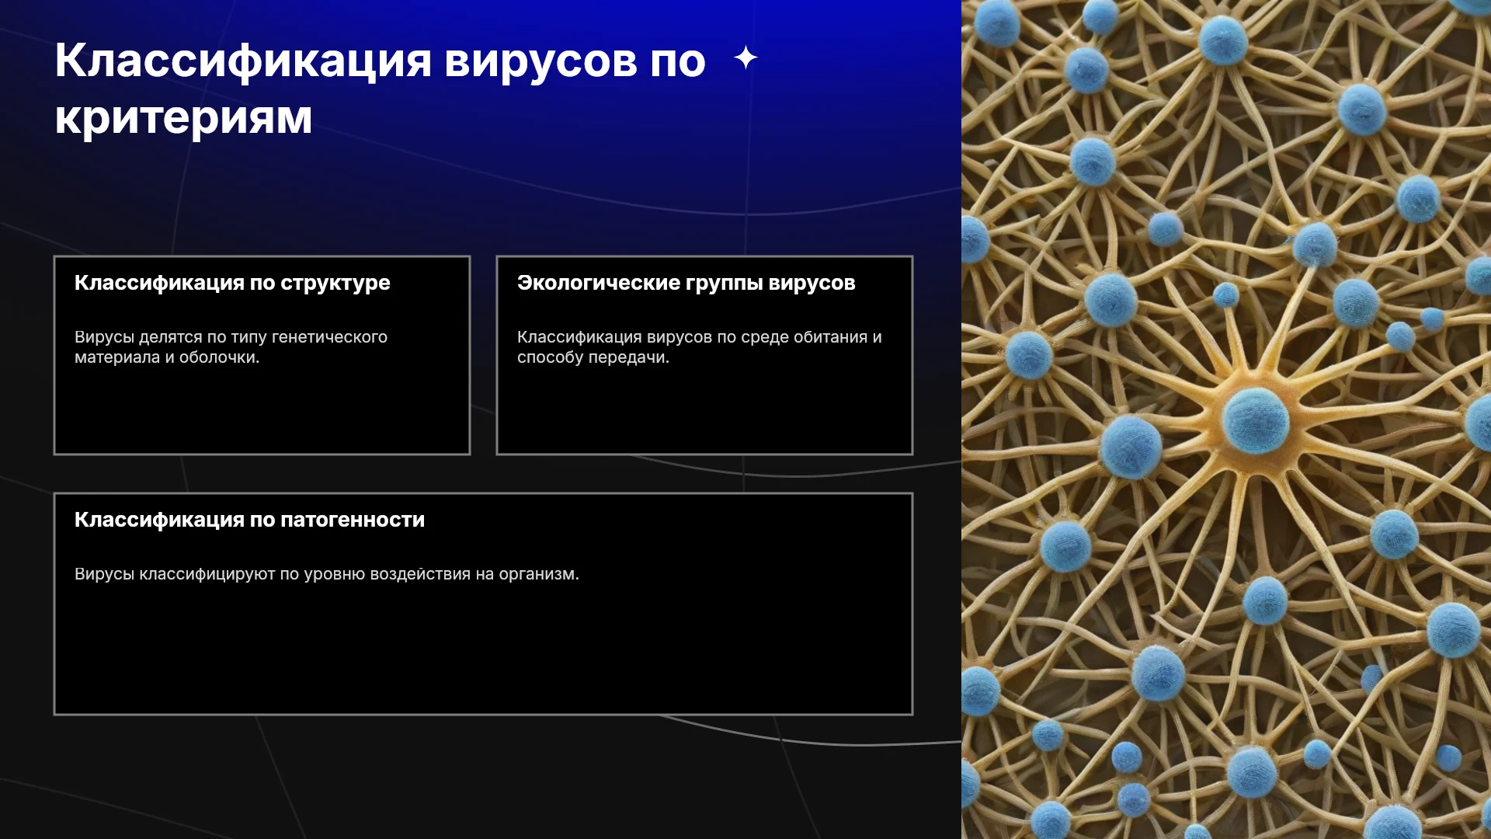Select heading 'Классификация по патогенности'
This screenshot has height=839, width=1491.
click(249, 520)
